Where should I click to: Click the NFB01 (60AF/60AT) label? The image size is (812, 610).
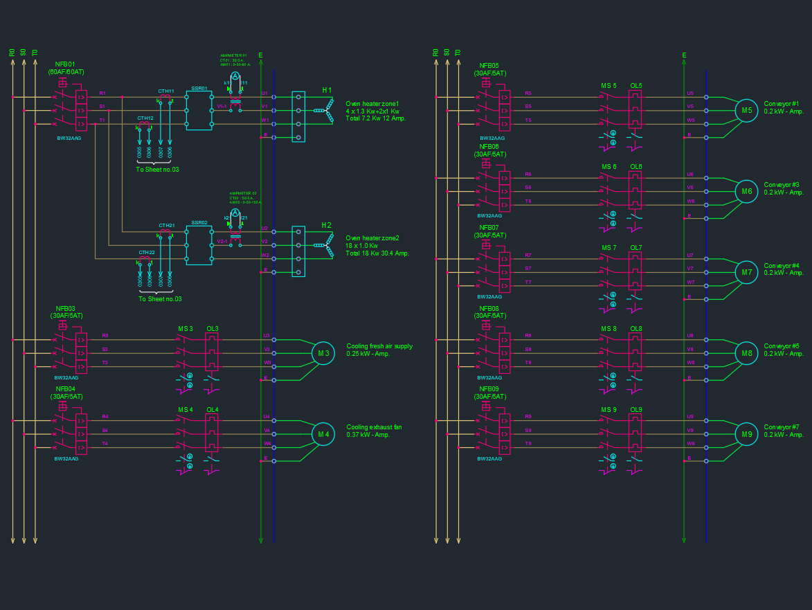click(66, 69)
